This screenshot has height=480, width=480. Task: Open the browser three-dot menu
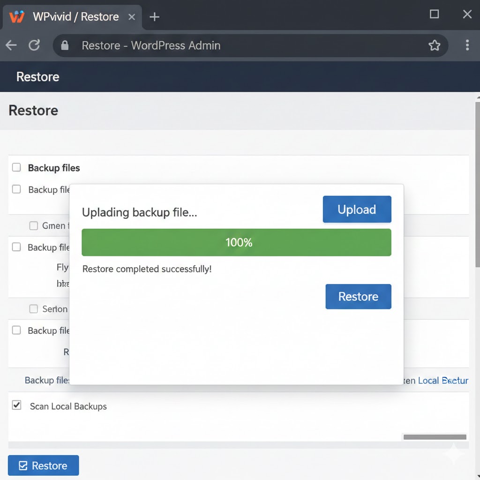pyautogui.click(x=467, y=45)
